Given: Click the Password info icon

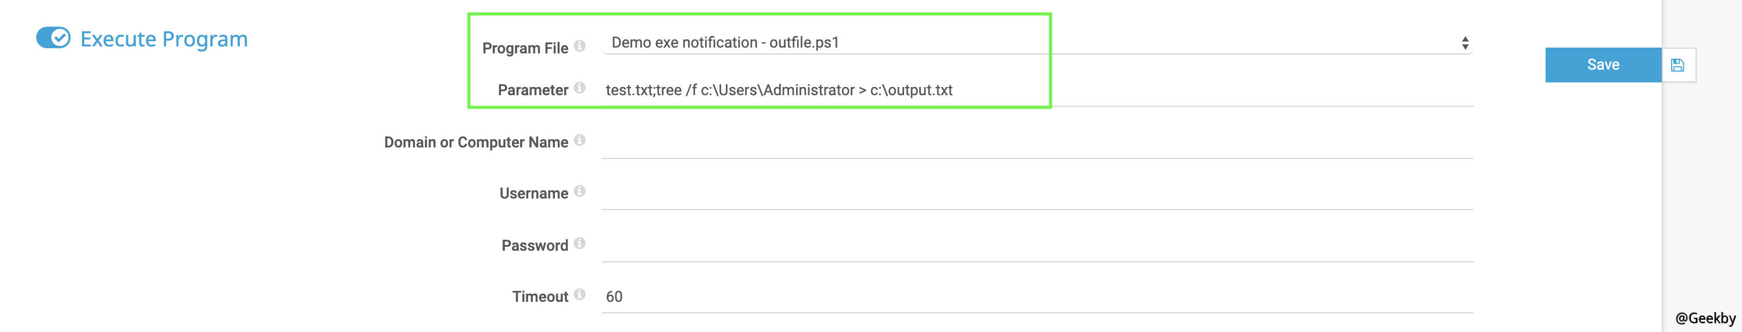Looking at the screenshot, I should (x=579, y=243).
